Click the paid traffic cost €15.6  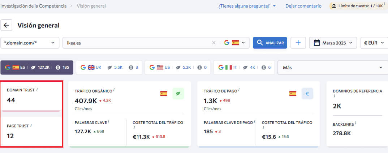click(x=269, y=137)
